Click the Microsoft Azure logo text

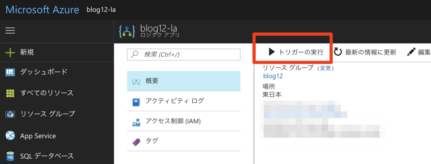(x=42, y=10)
